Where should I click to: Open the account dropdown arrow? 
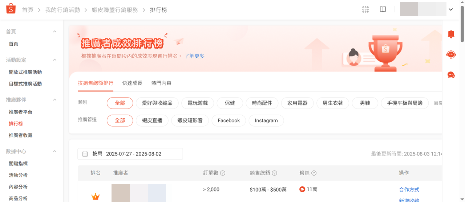pos(451,10)
